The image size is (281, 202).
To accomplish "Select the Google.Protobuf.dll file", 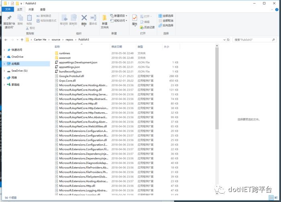I will (71, 76).
